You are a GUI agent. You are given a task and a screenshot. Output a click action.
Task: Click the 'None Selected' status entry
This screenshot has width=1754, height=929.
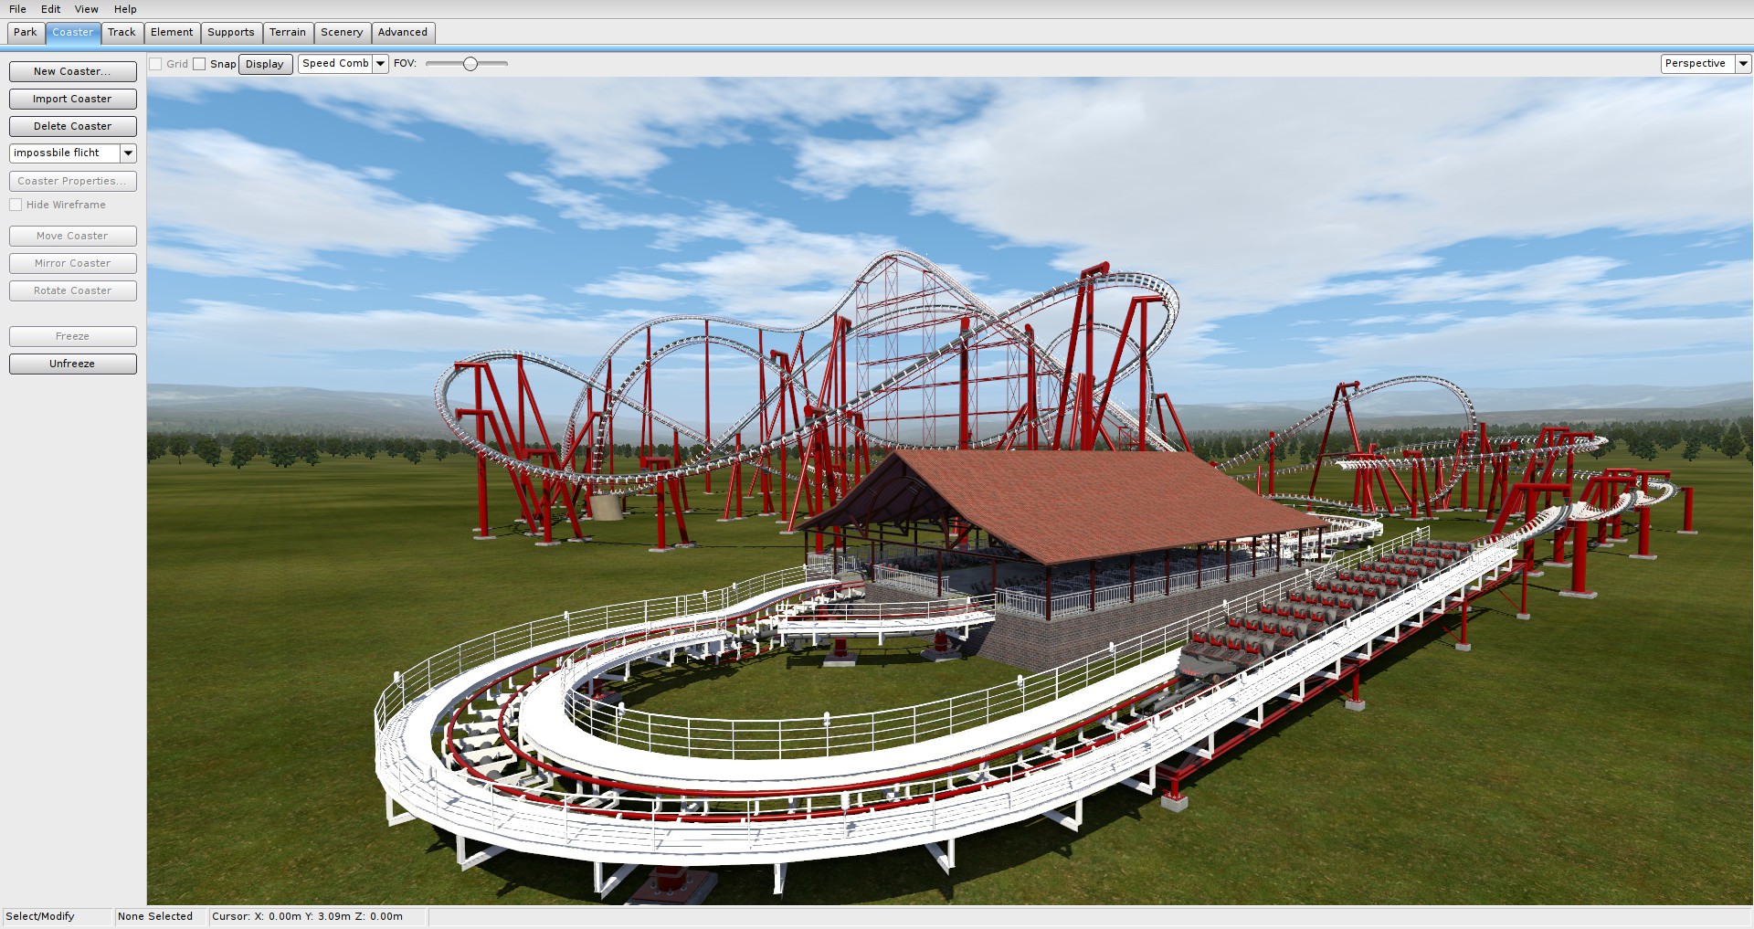(155, 916)
